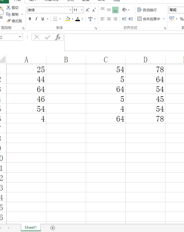Screen dimensions: 184x232
Task: Select column B header
Action: (x=66, y=59)
